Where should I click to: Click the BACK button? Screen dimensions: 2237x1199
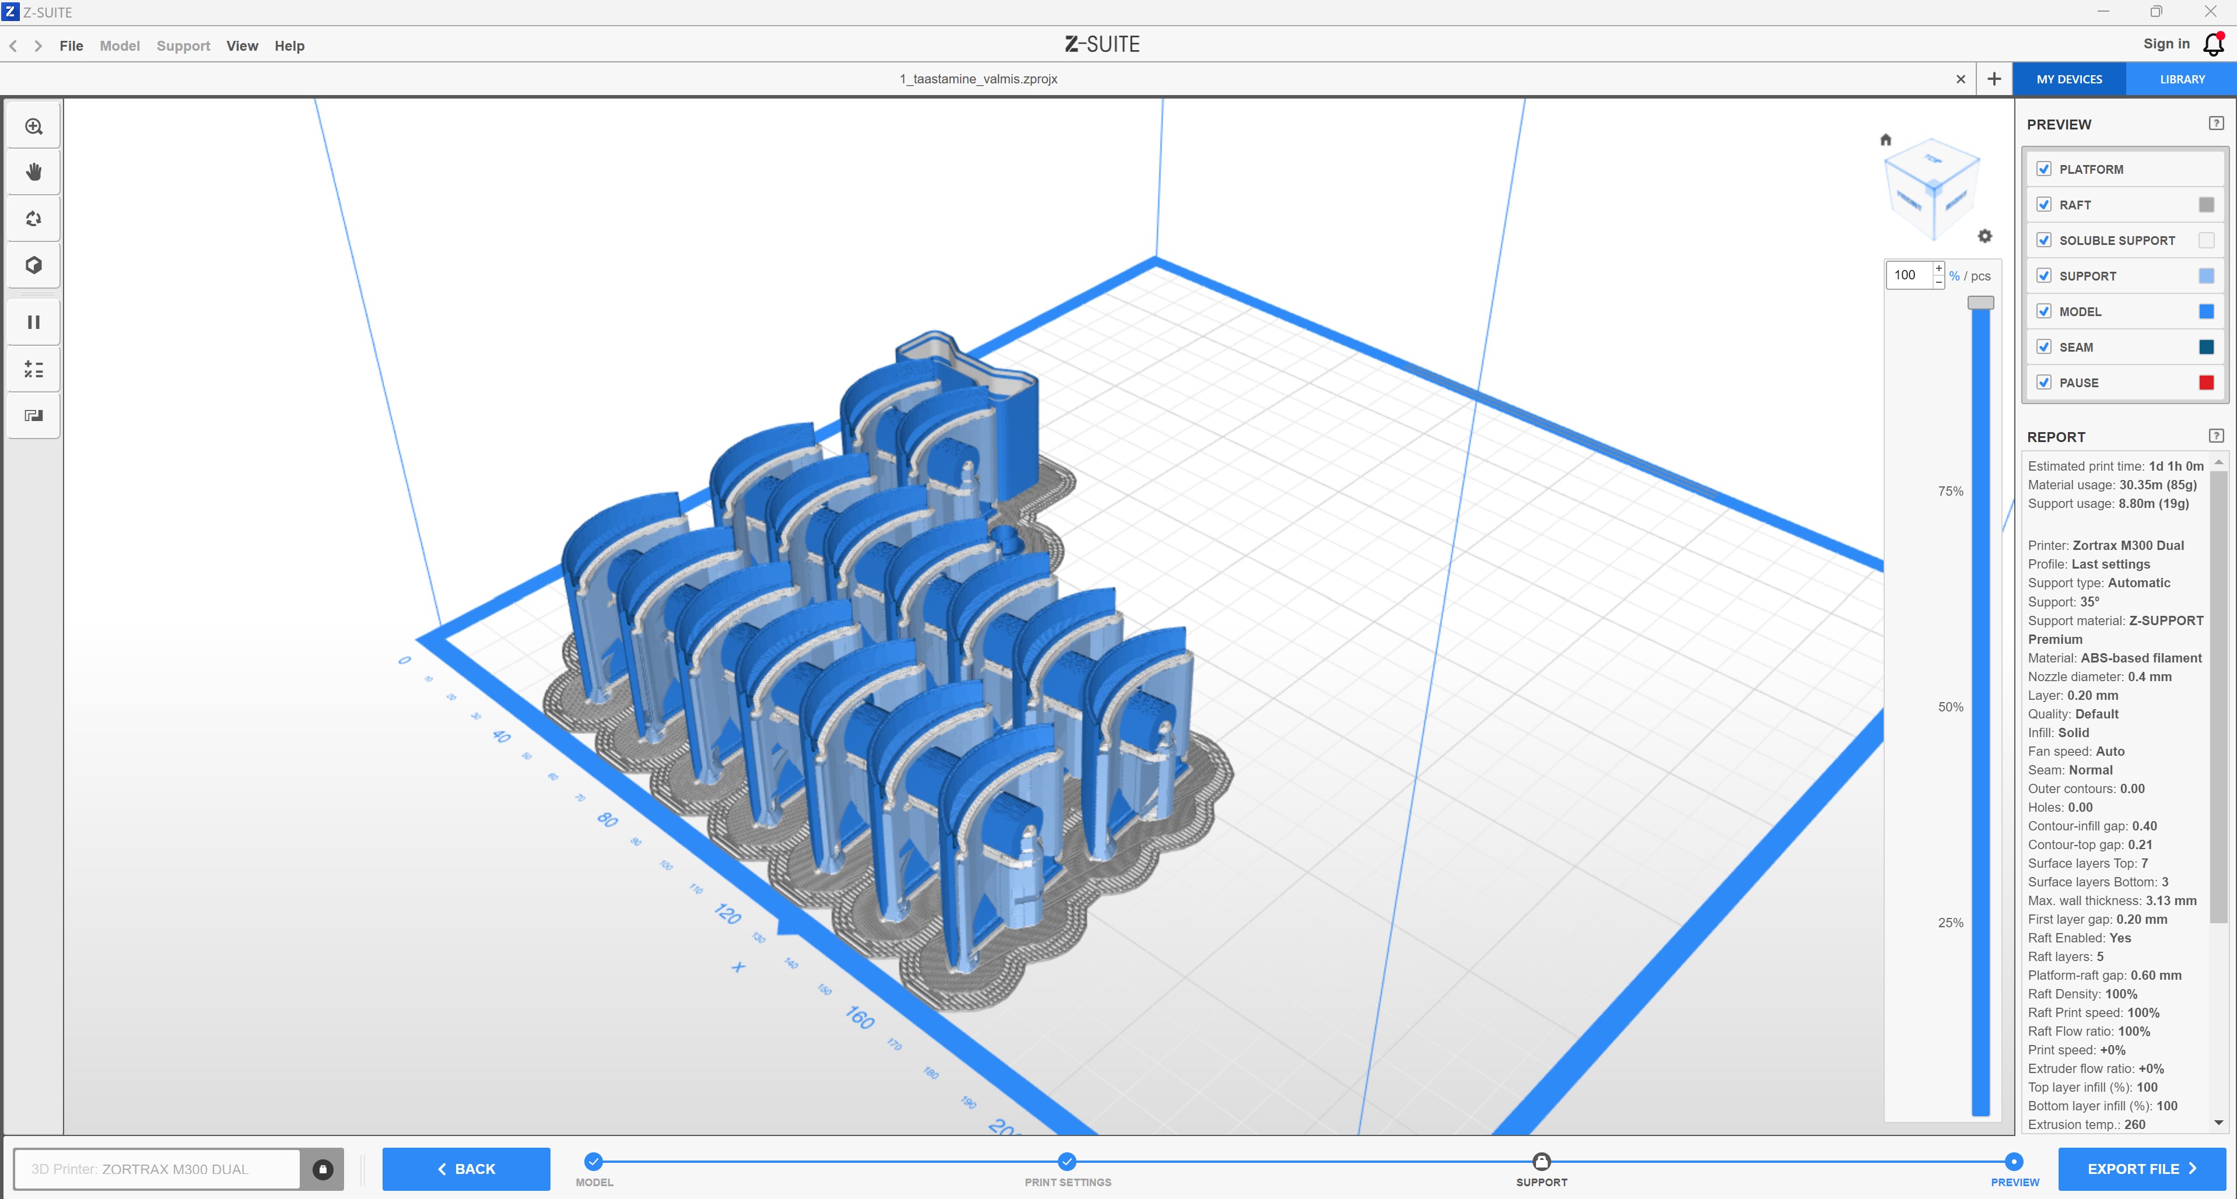click(467, 1169)
